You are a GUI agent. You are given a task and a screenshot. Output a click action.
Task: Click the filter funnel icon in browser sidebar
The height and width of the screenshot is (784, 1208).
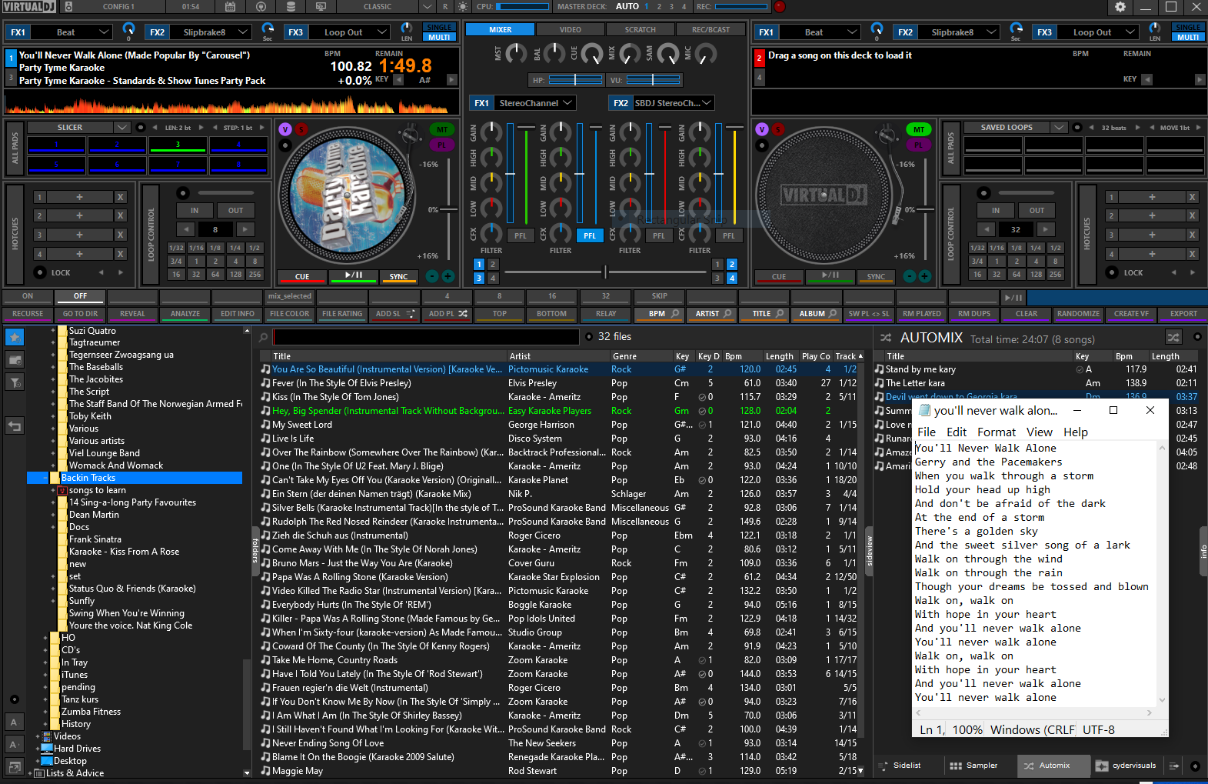tap(15, 382)
